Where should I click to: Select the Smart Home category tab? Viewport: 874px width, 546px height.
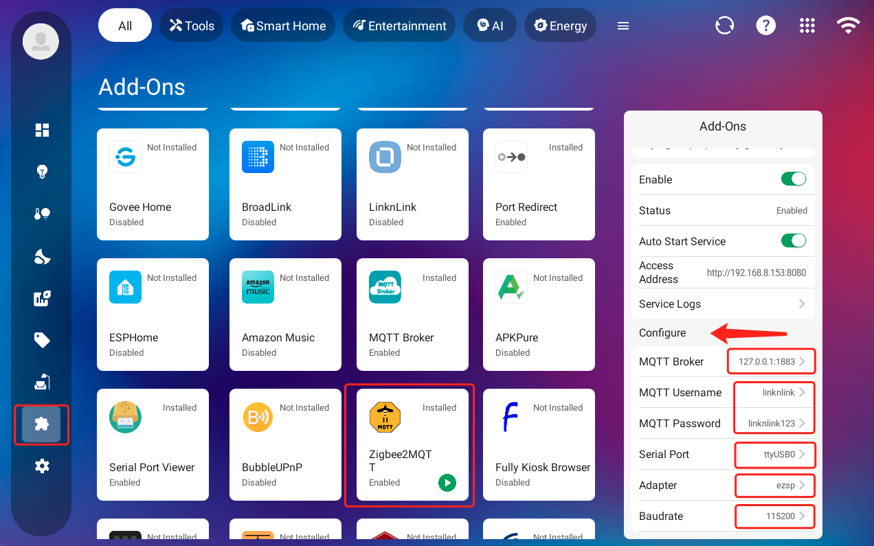[x=283, y=26]
